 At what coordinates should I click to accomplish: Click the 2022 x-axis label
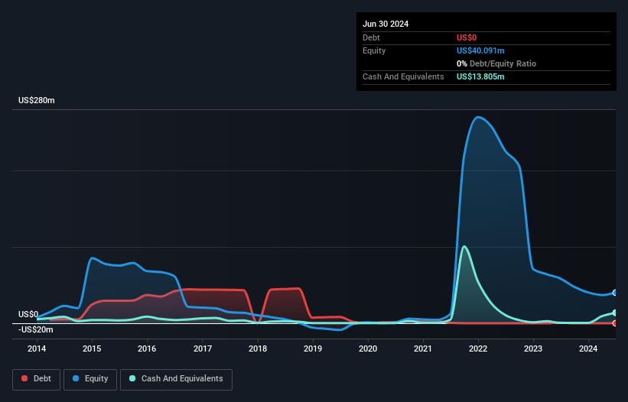click(478, 349)
